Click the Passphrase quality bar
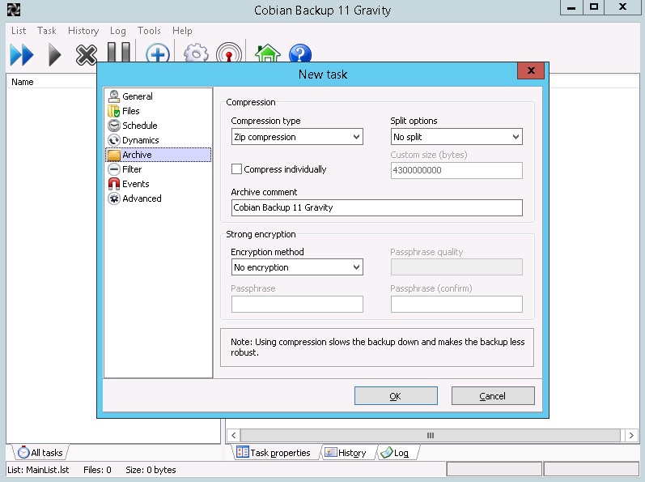 pyautogui.click(x=456, y=267)
